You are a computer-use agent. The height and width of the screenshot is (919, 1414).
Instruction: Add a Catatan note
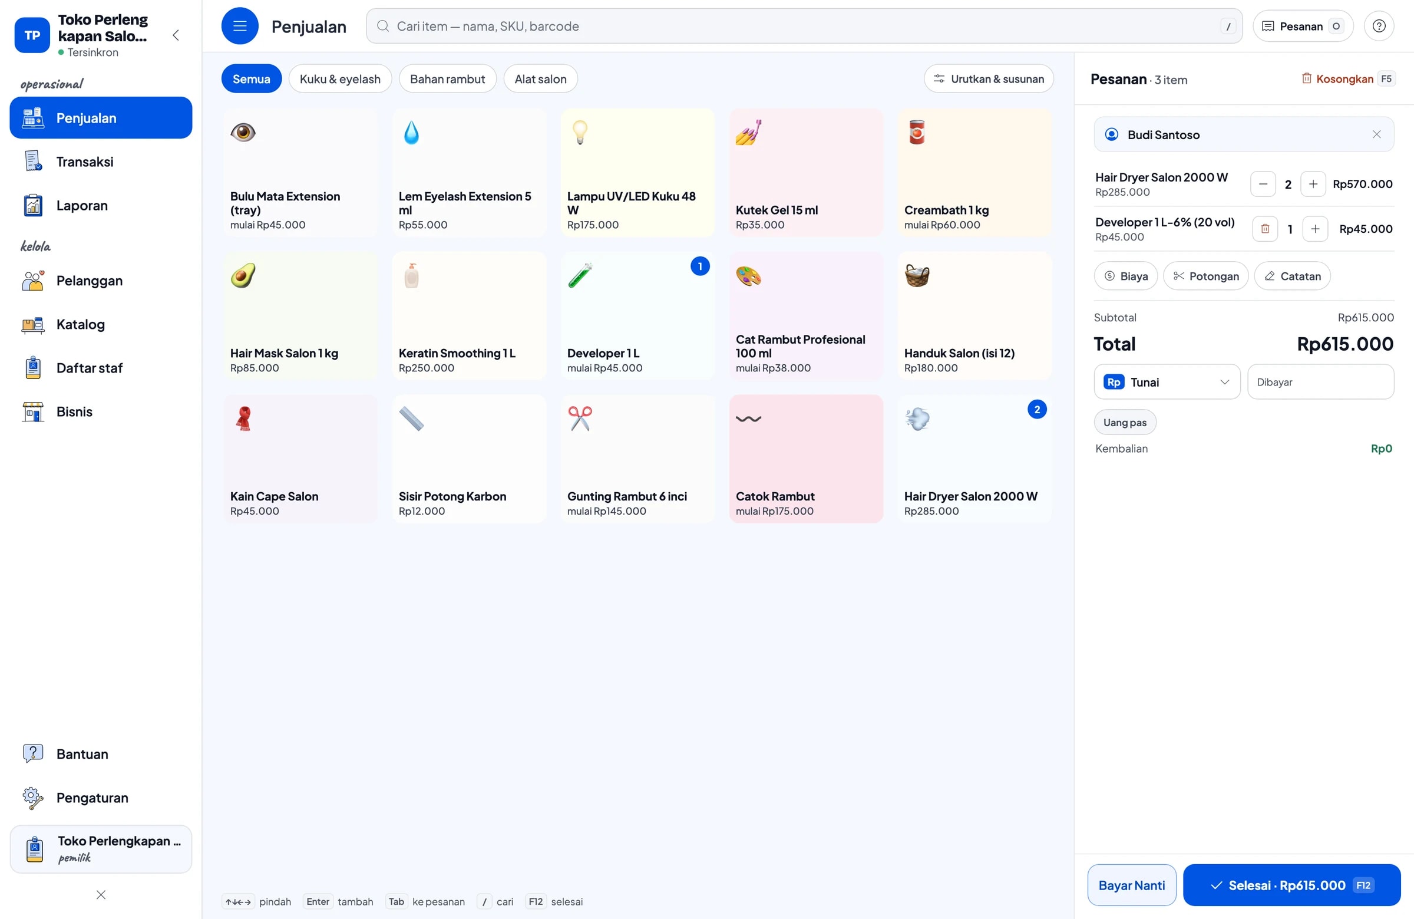(1291, 276)
